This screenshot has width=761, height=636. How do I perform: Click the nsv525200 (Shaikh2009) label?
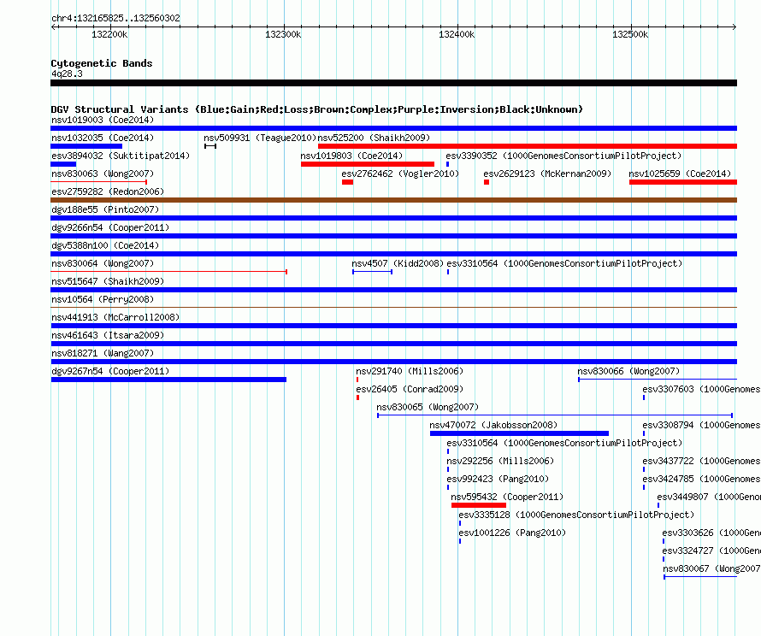[374, 138]
